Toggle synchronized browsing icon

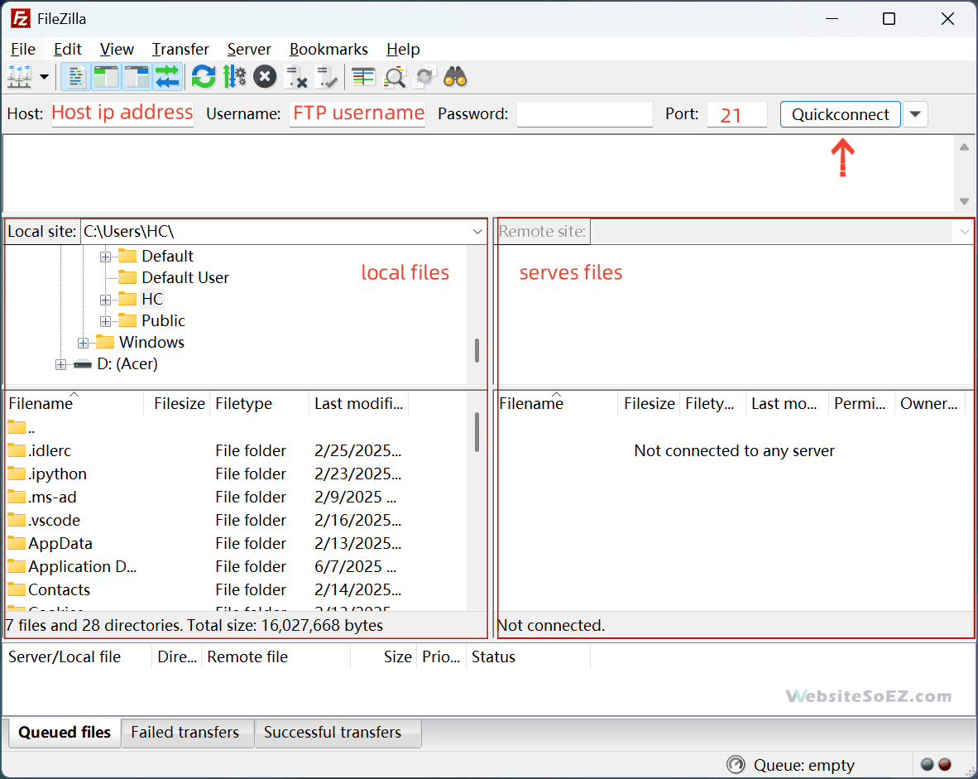pos(425,77)
